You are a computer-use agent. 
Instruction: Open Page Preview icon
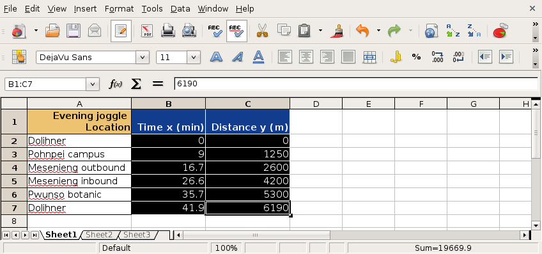pos(189,31)
